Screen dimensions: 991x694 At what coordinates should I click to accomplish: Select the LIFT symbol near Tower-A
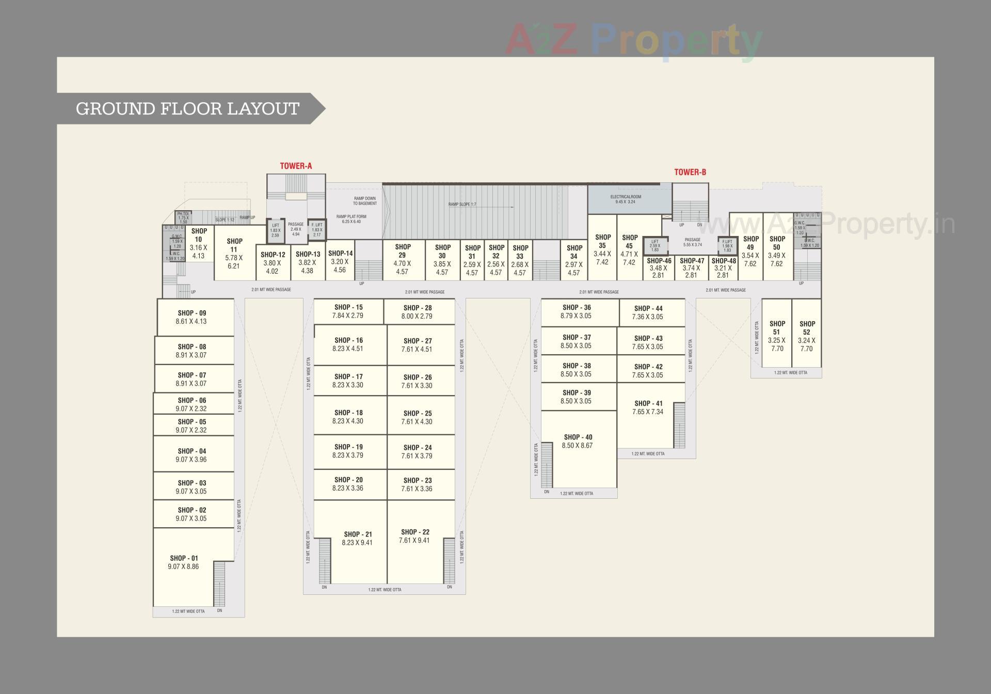click(275, 231)
